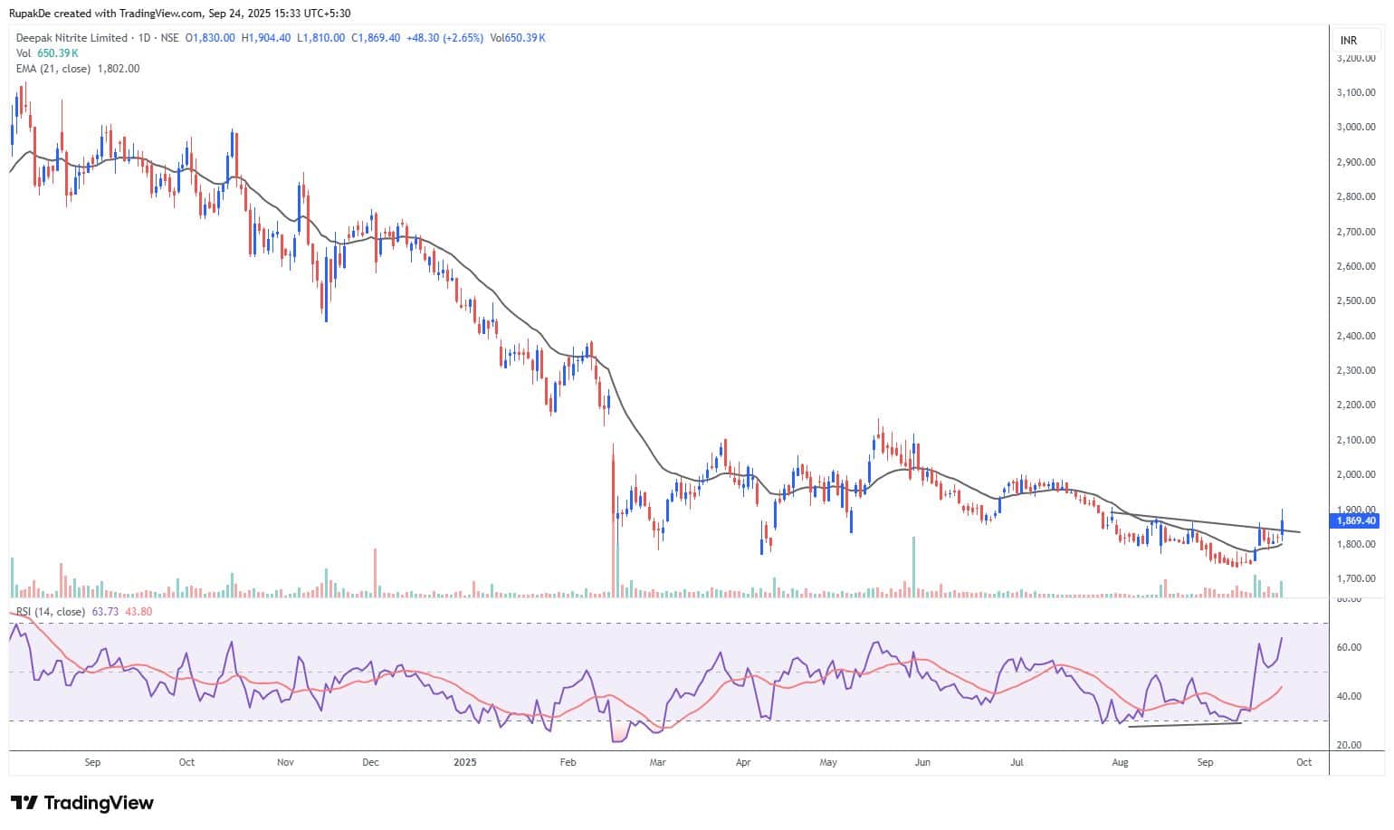Select the RSI (14, close) indicator label
This screenshot has height=830, width=1394.
[51, 612]
